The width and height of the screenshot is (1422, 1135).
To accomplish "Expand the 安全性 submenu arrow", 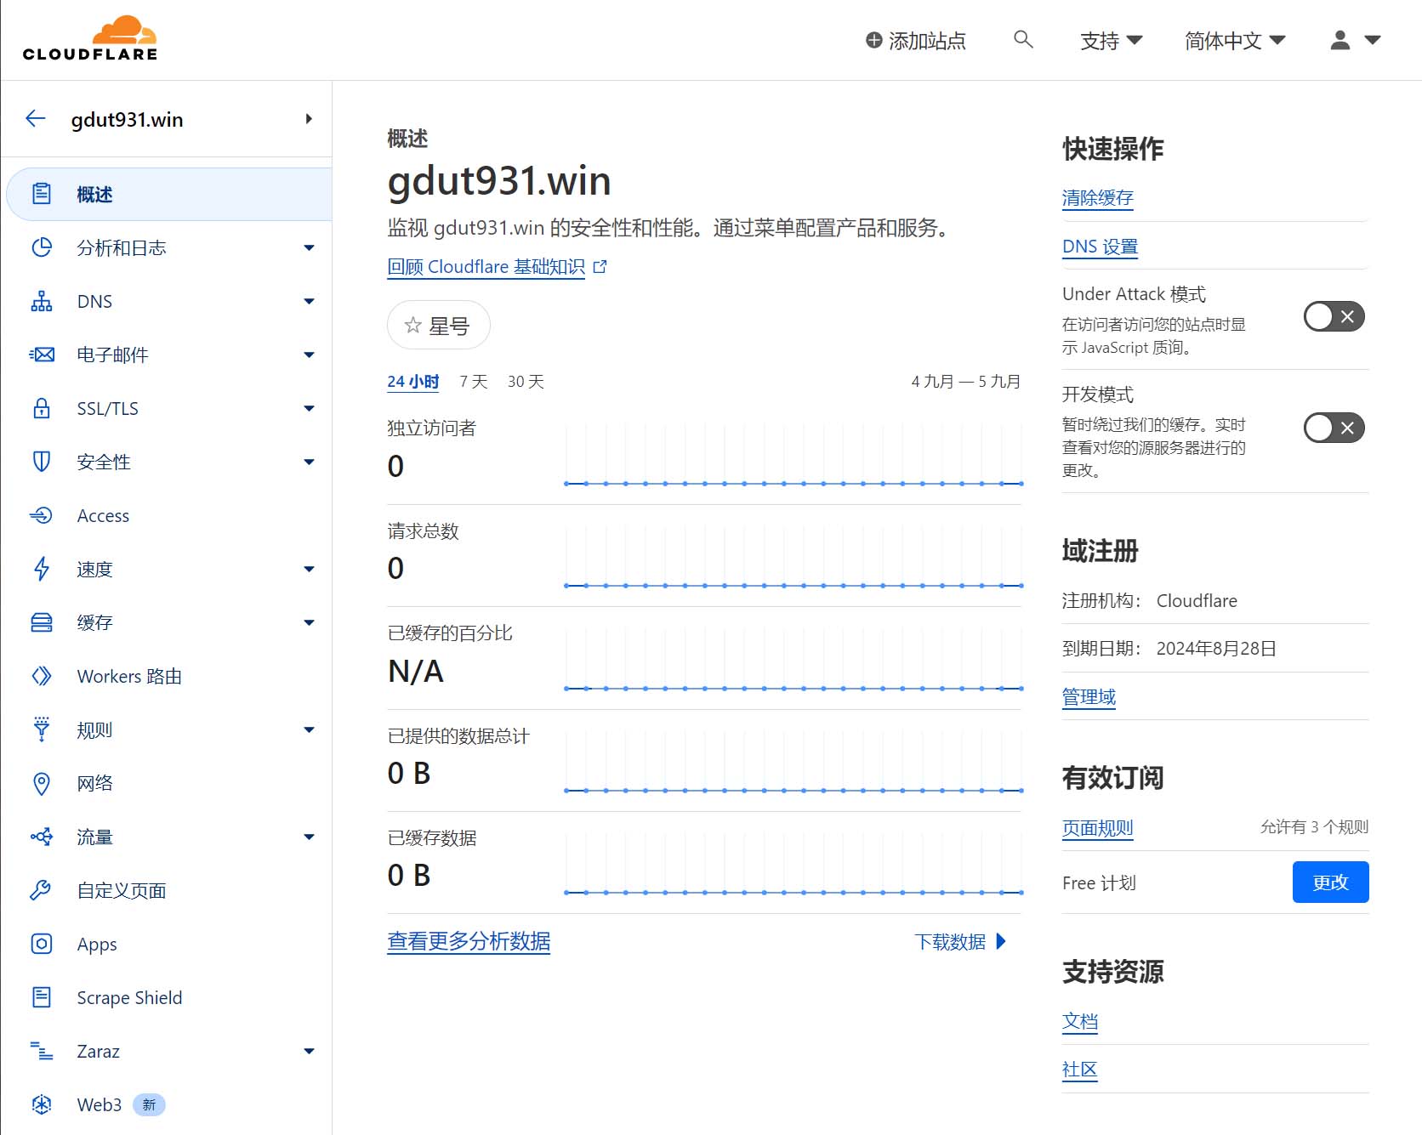I will 310,462.
